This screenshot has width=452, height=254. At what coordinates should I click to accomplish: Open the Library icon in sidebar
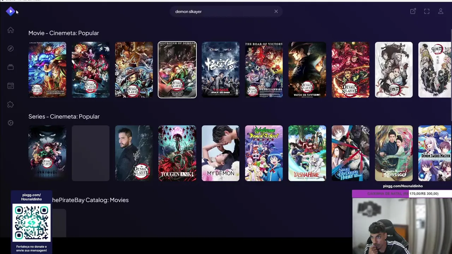tap(11, 67)
